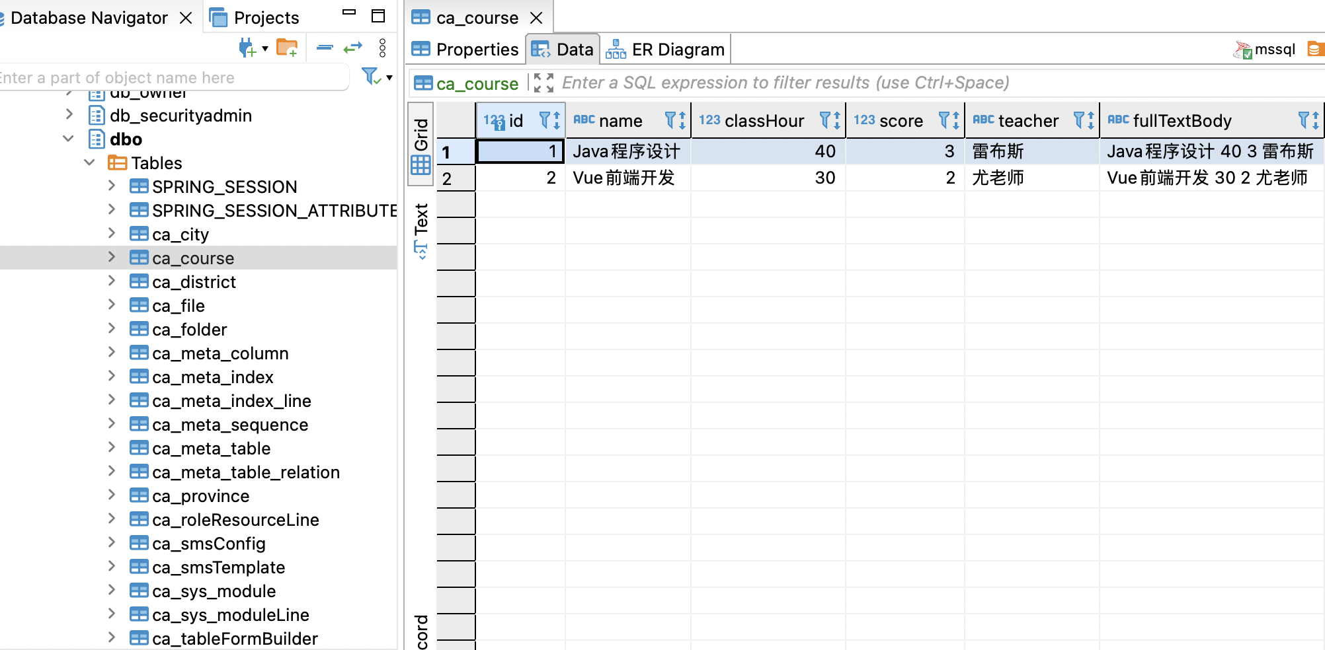Open the navigator three-dot view menu
1325x650 pixels.
coord(382,48)
